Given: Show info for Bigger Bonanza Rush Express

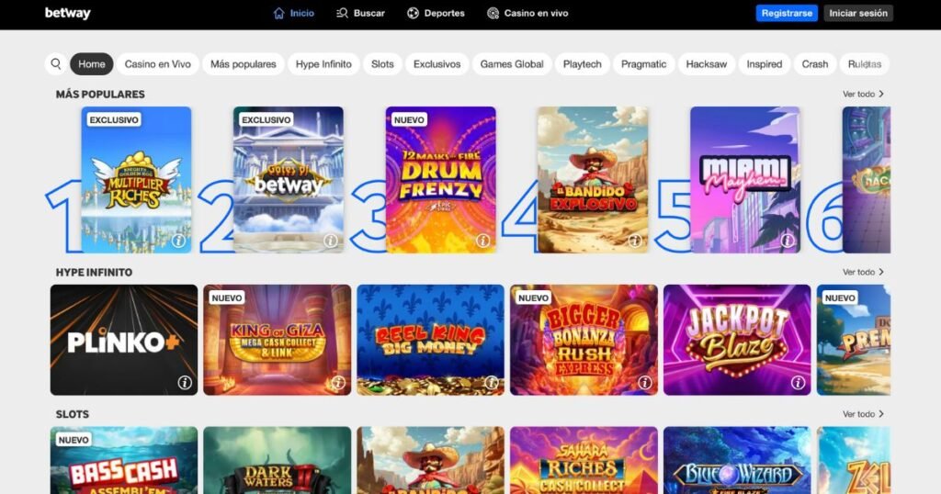Looking at the screenshot, I should coord(644,382).
